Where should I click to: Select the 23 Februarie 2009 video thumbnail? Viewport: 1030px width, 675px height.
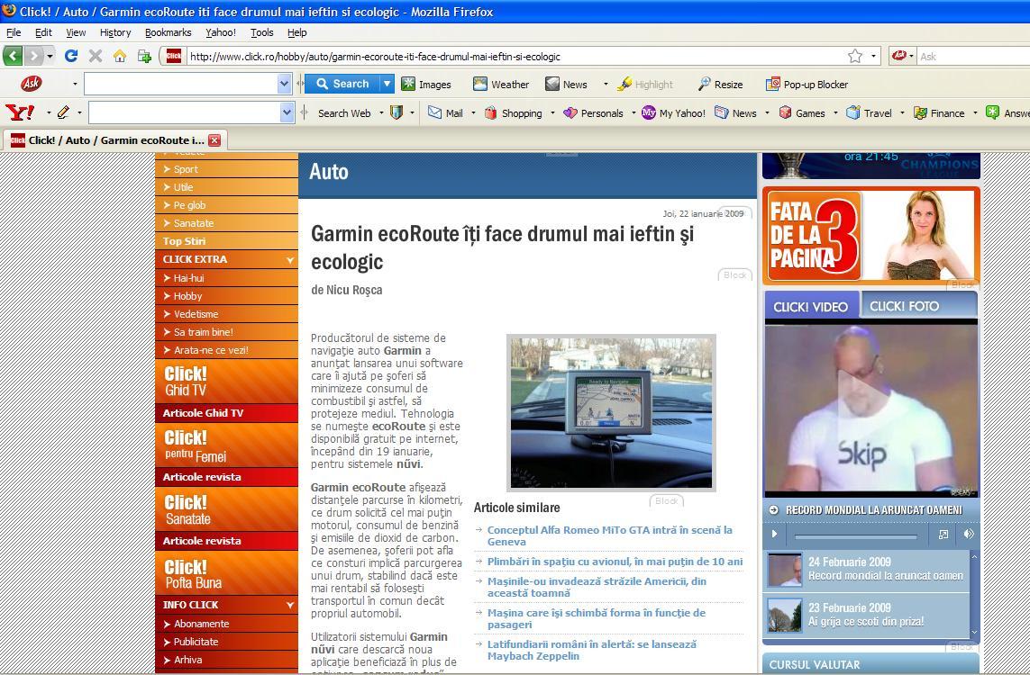(x=784, y=616)
